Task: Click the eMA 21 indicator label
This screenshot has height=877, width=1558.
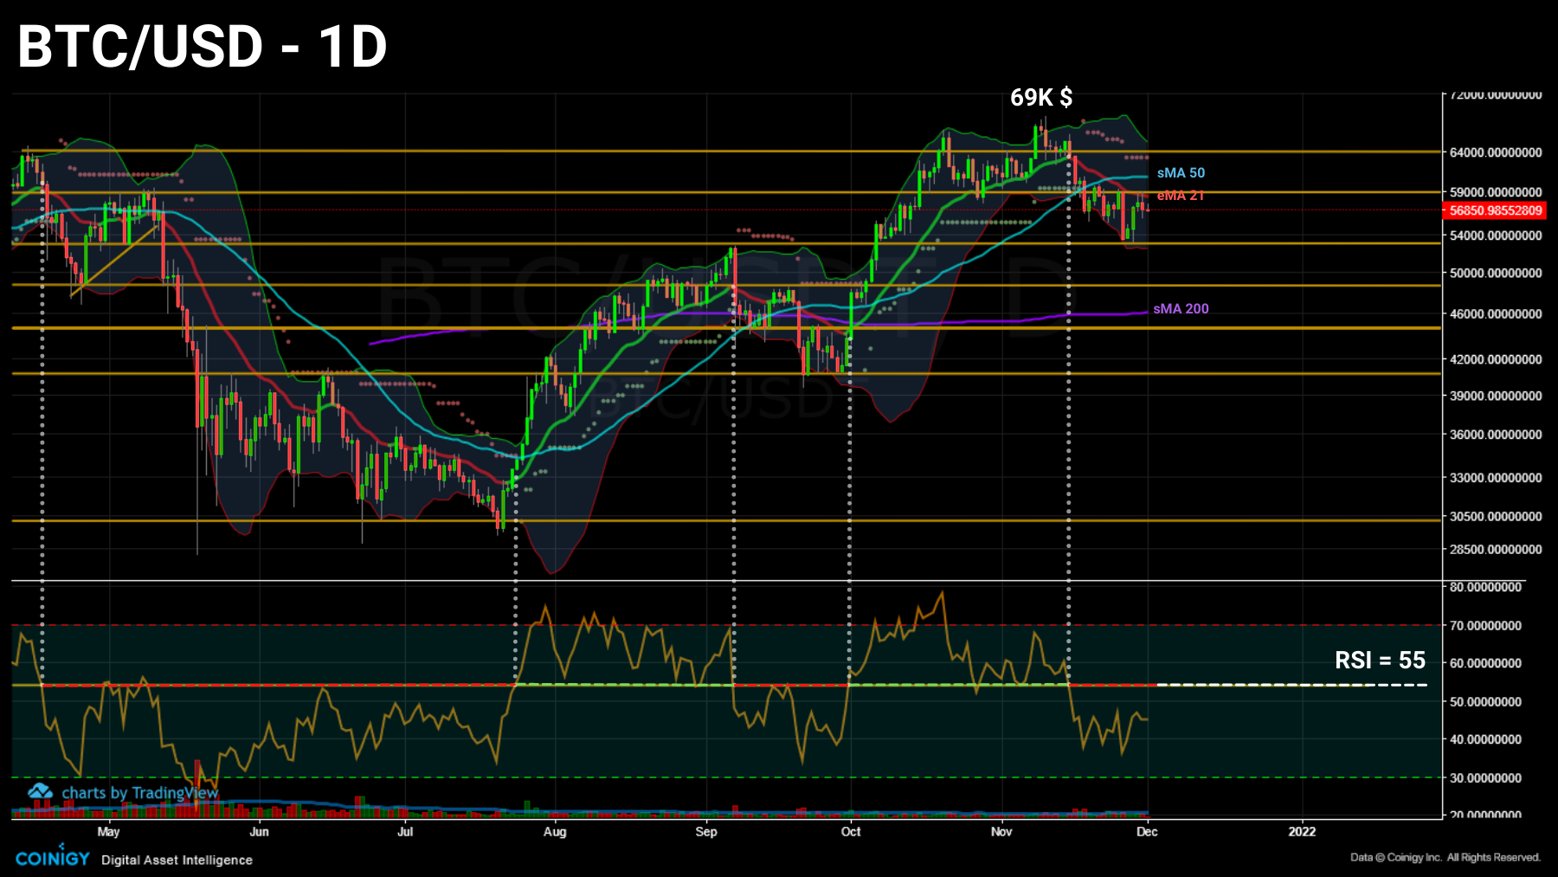Action: [1180, 196]
